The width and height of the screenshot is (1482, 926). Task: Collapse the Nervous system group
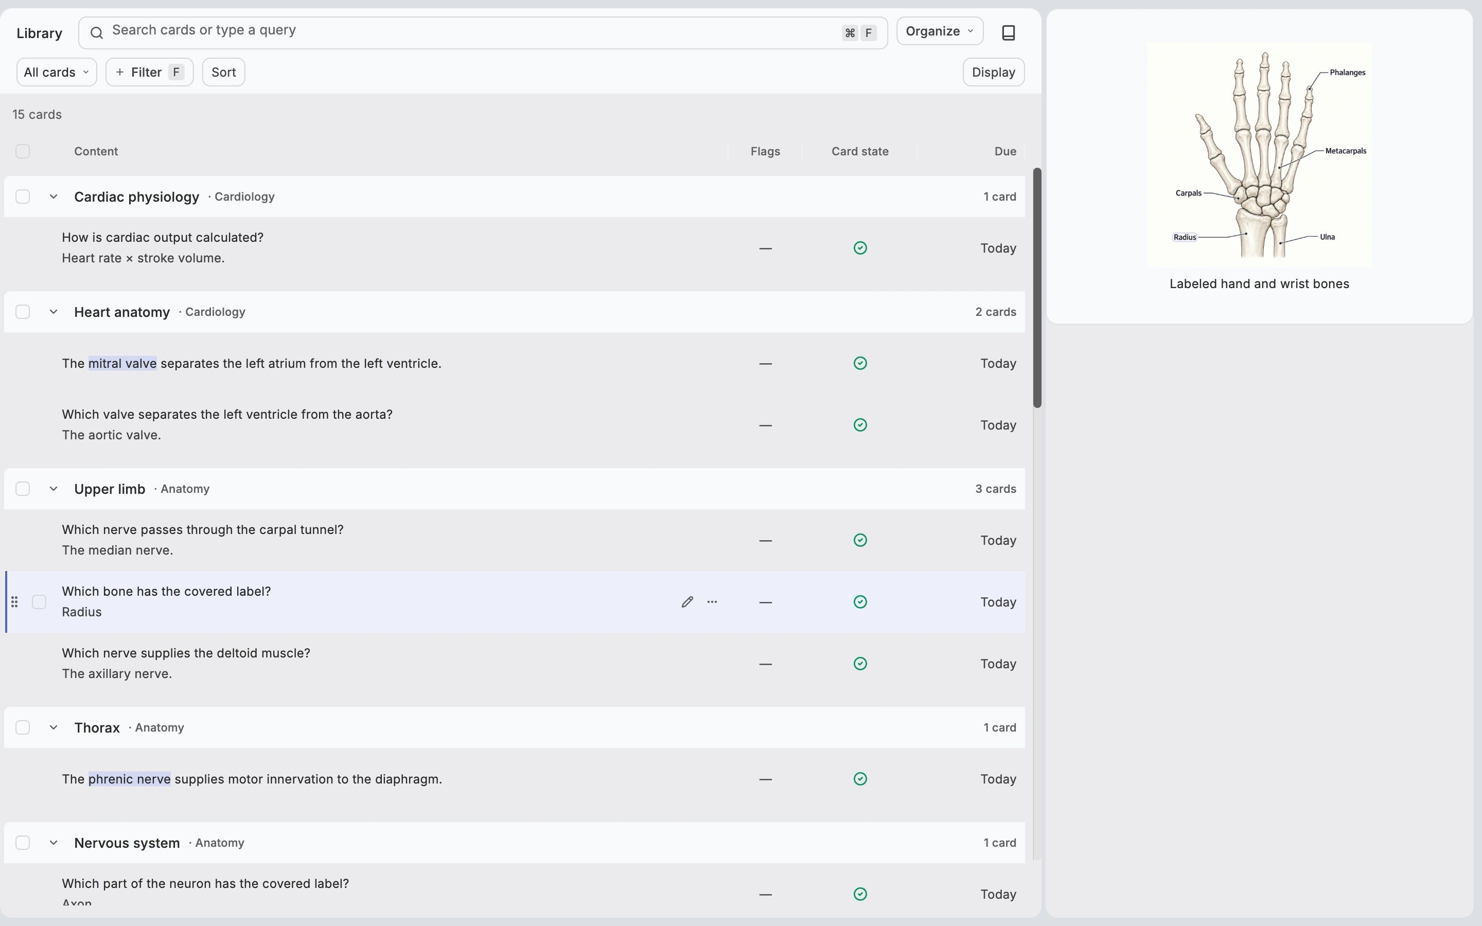tap(54, 843)
